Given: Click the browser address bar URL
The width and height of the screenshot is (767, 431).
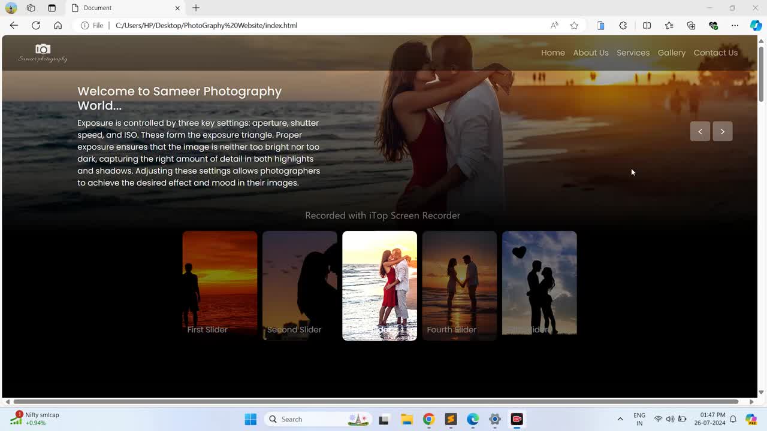Looking at the screenshot, I should [206, 25].
